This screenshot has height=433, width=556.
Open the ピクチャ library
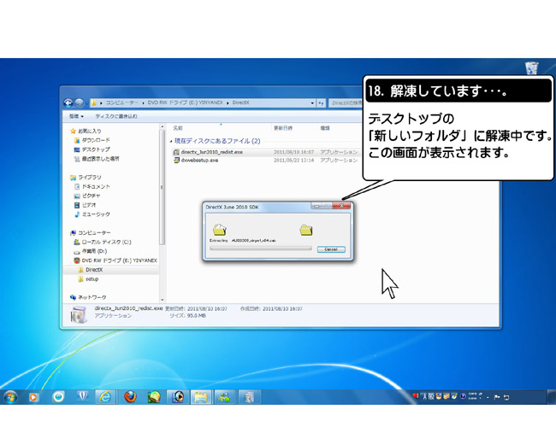click(87, 196)
